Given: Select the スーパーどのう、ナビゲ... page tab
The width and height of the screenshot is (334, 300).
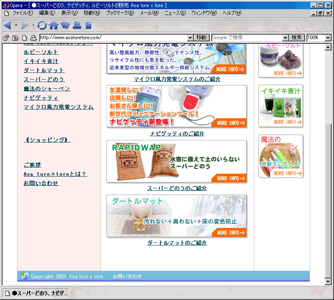Looking at the screenshot, I should 36,293.
